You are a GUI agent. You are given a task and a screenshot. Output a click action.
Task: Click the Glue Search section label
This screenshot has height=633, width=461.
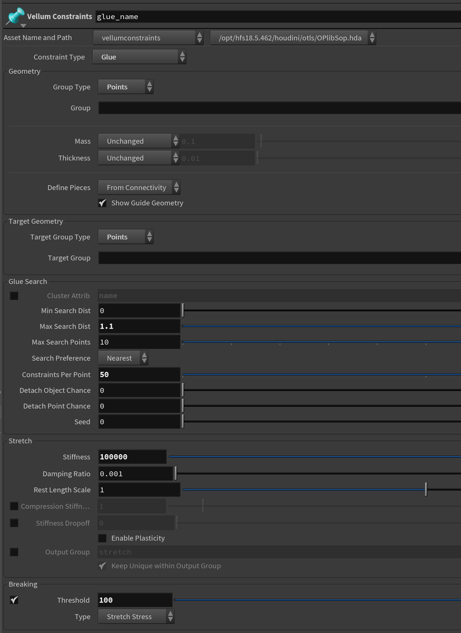(28, 282)
